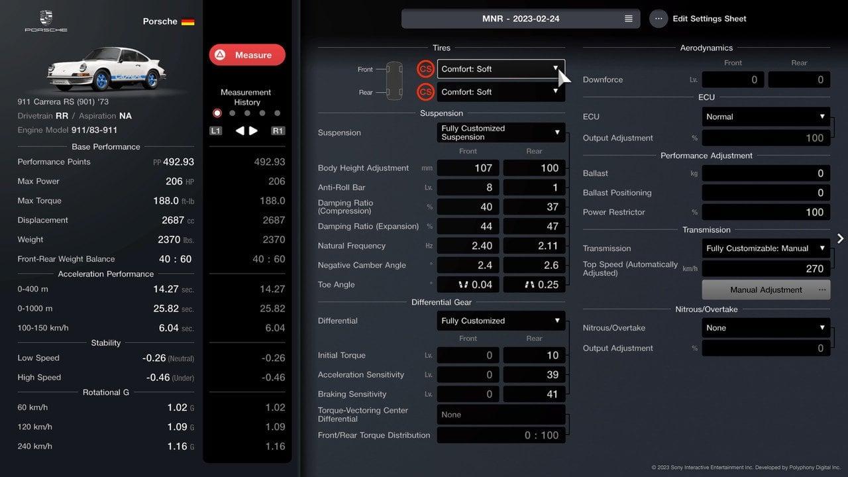Select rear Toe Angle value 0.25
Screen dimensions: 848x477
pyautogui.click(x=534, y=284)
